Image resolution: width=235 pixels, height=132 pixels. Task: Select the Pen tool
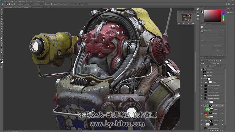coord(2,43)
